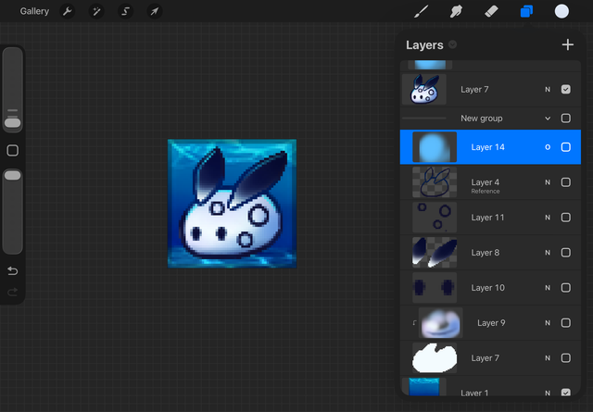Select the Brush tool
Viewport: 593px width, 412px height.
tap(421, 11)
